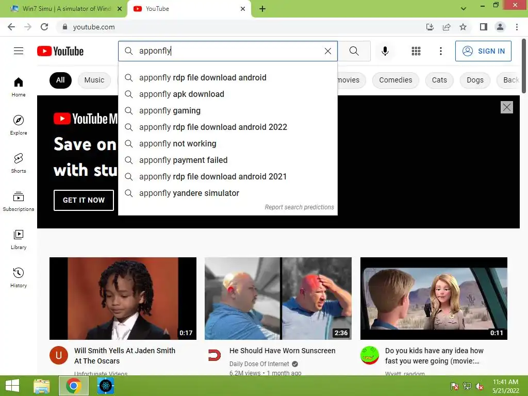The width and height of the screenshot is (528, 396).
Task: Open the orange U channel avatar
Action: [x=59, y=355]
